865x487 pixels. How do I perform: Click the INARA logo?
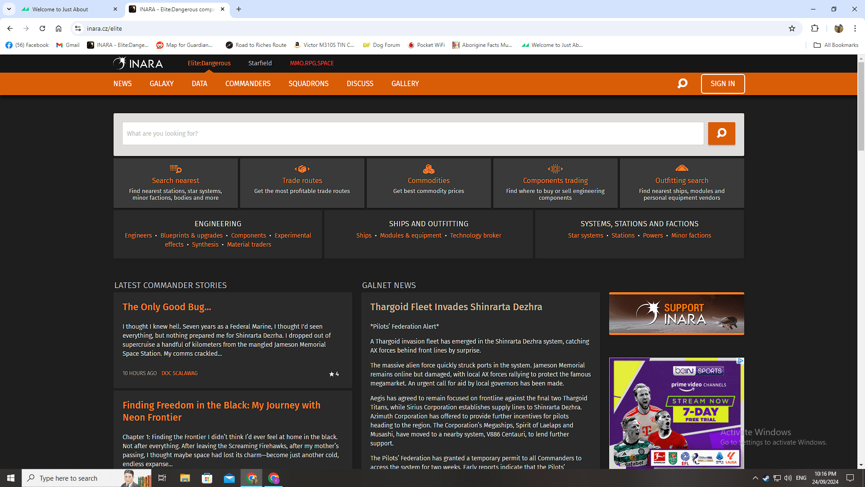(x=138, y=63)
